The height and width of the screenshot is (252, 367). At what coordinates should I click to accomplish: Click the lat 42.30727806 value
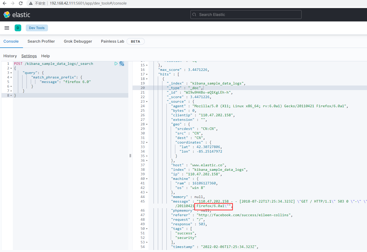(x=208, y=147)
